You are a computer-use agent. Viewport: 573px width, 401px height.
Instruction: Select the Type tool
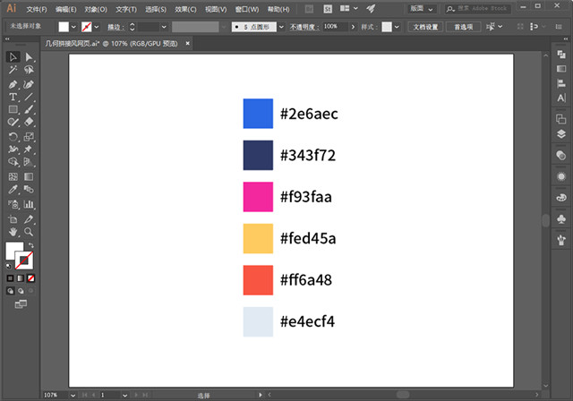(x=13, y=96)
